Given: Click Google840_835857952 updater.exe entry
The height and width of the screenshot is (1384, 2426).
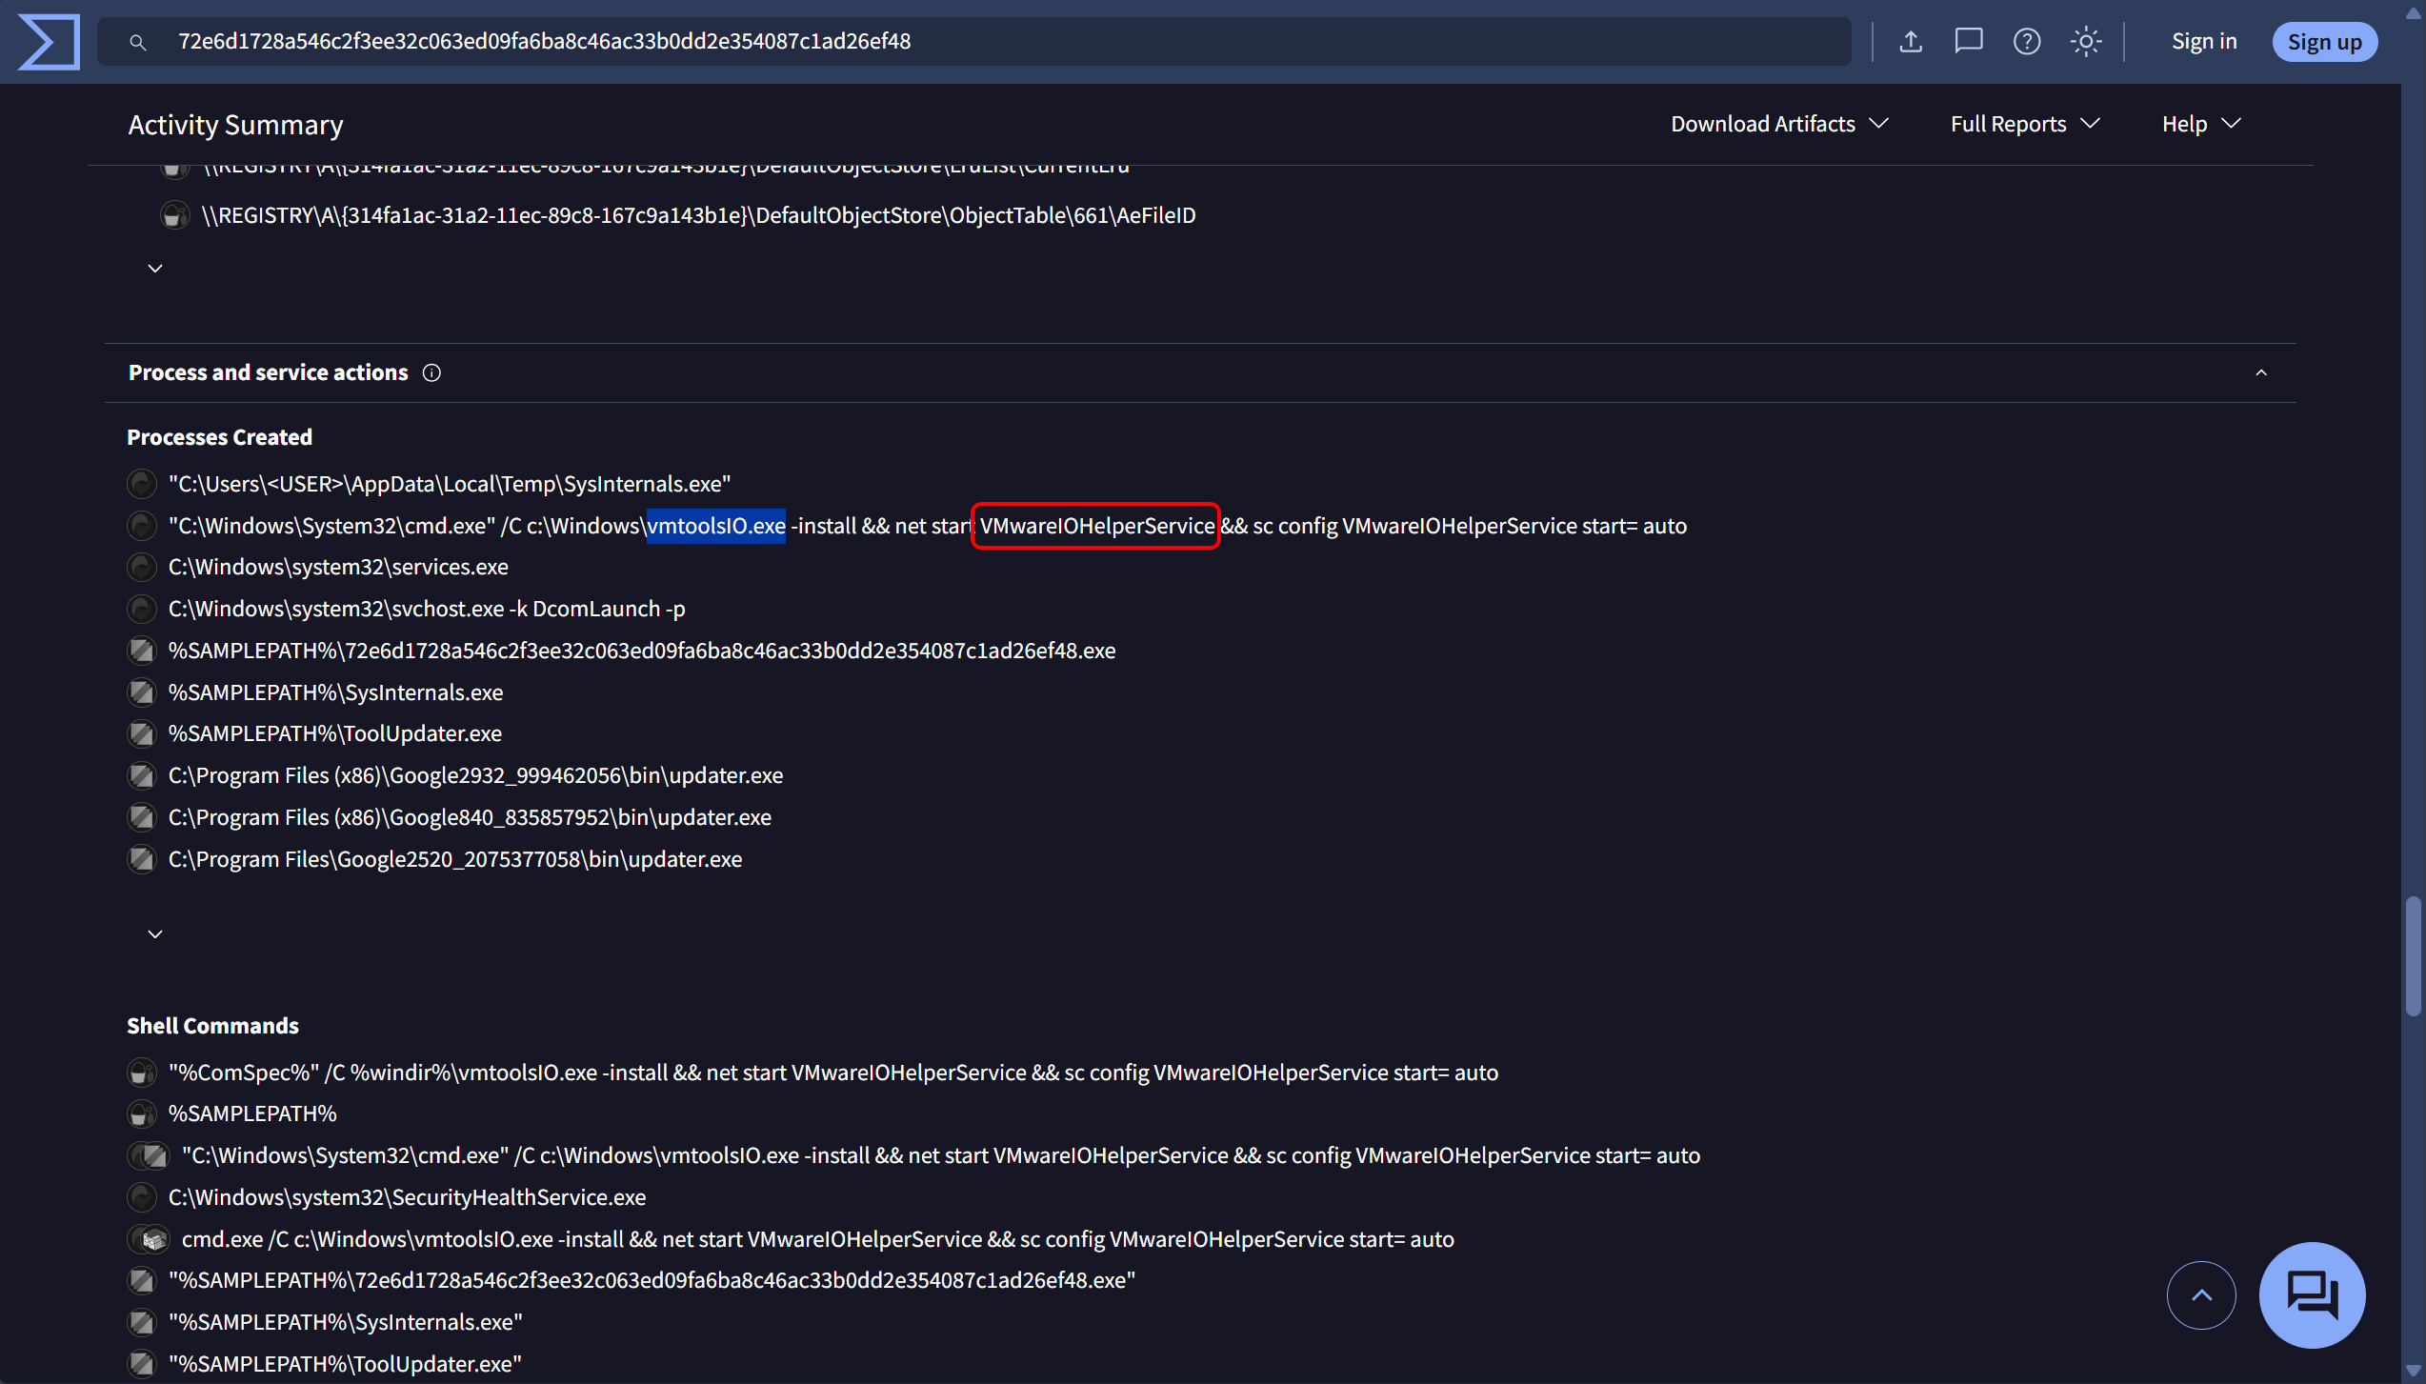Looking at the screenshot, I should 470,817.
